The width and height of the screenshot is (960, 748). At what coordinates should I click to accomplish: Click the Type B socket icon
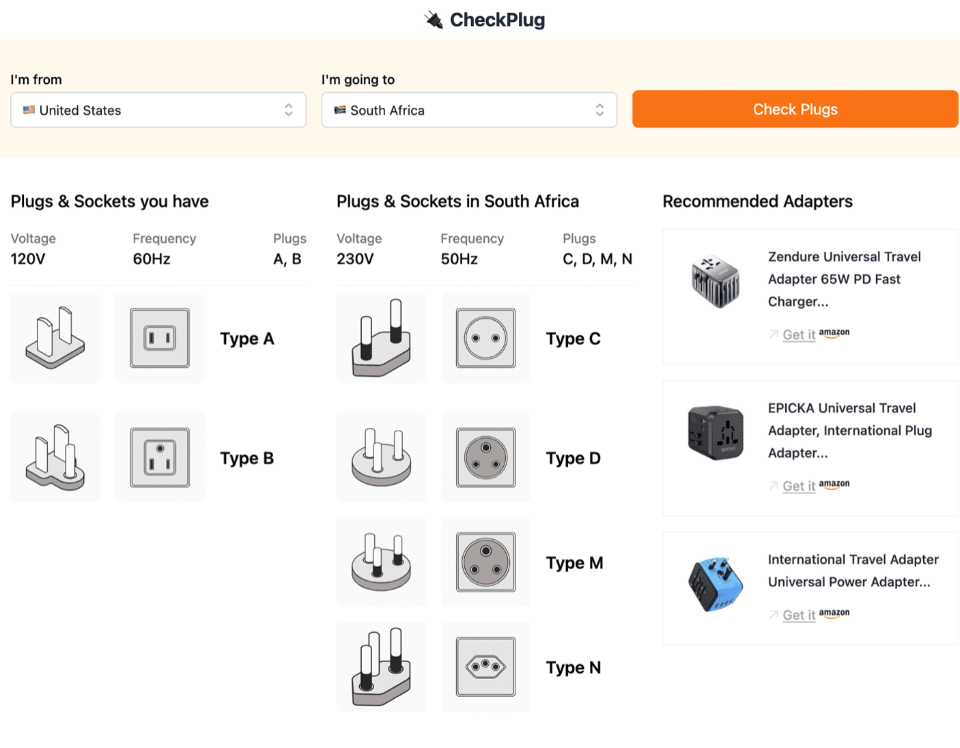tap(160, 457)
